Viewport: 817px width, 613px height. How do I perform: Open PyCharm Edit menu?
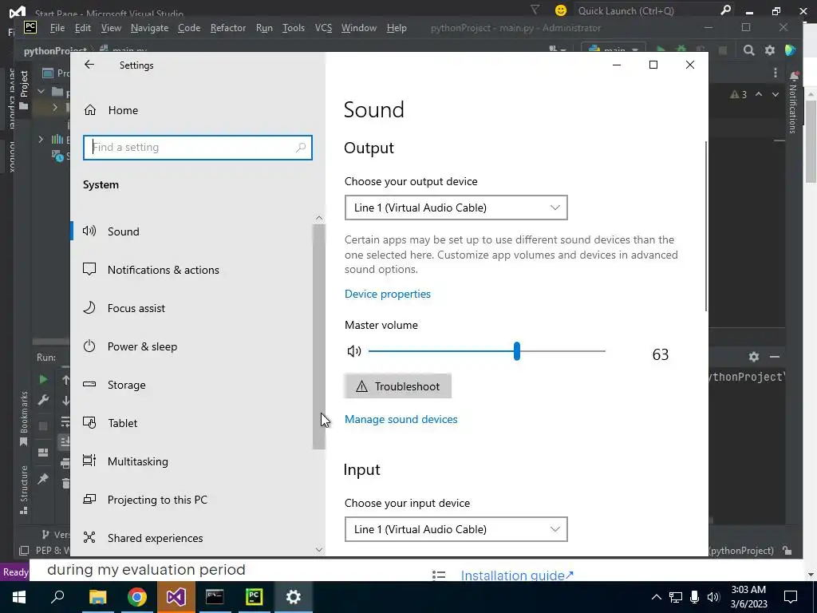click(83, 28)
